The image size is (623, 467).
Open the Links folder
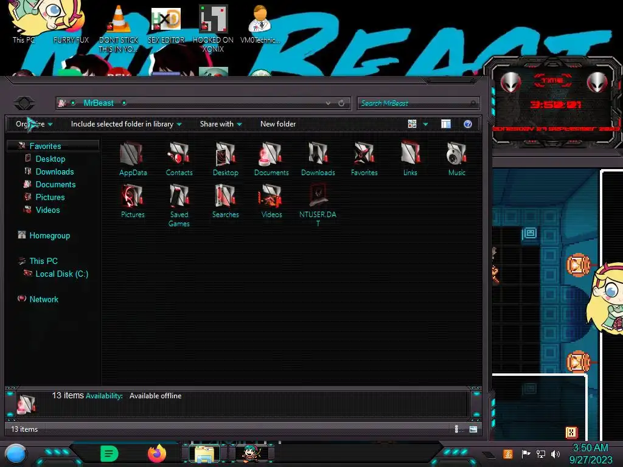(x=410, y=159)
